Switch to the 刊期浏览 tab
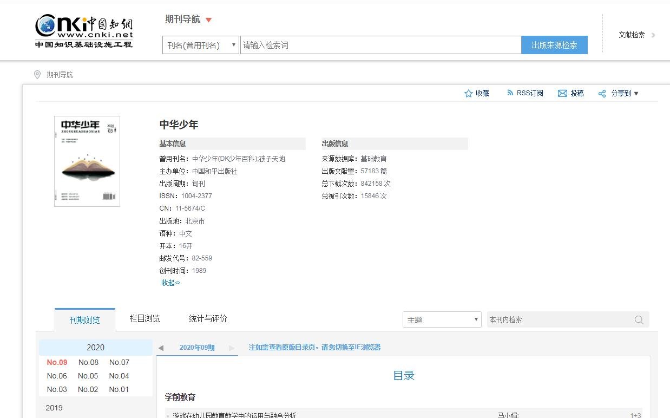Image resolution: width=670 pixels, height=418 pixels. click(85, 320)
